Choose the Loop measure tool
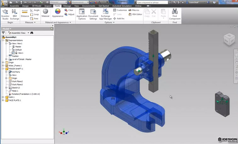The height and width of the screenshot is (144, 238). coord(34,14)
